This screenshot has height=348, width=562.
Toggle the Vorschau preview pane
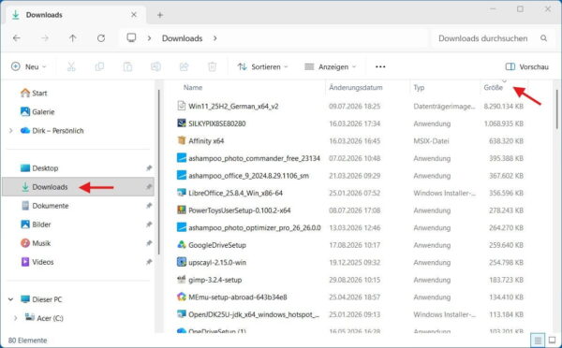[526, 66]
